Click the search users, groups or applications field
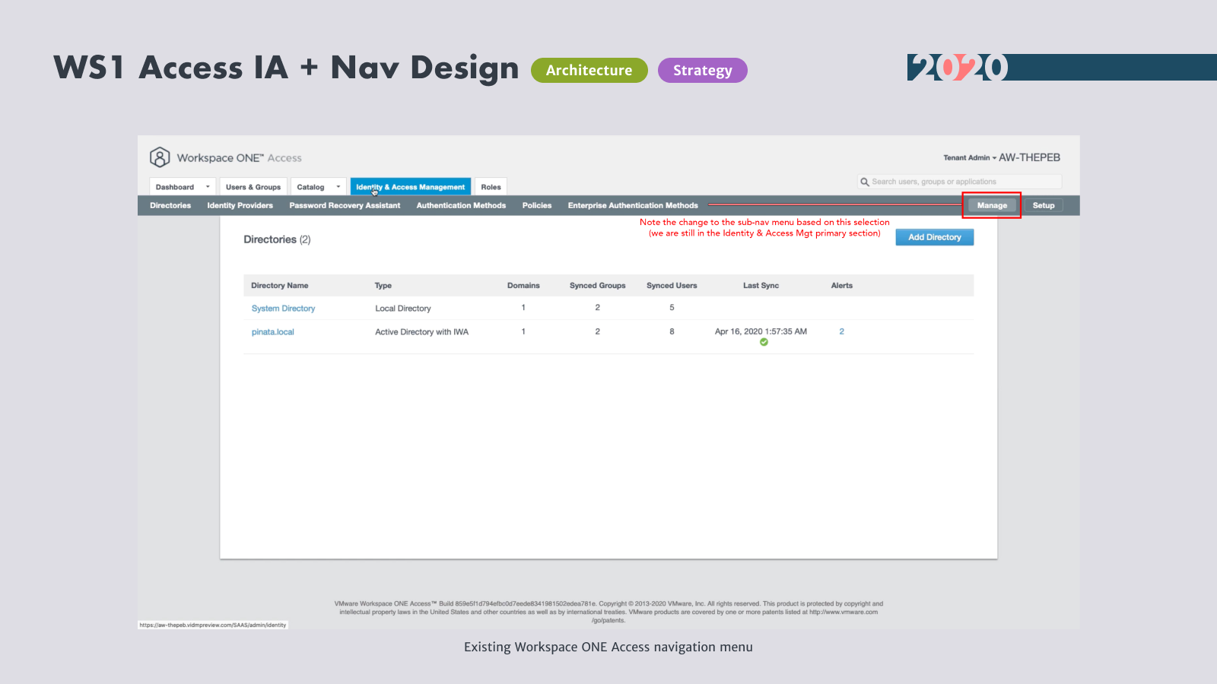Viewport: 1217px width, 684px height. coord(962,182)
